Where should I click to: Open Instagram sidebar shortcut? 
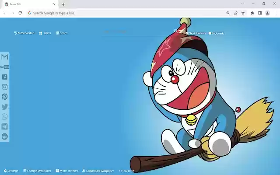coord(5,87)
